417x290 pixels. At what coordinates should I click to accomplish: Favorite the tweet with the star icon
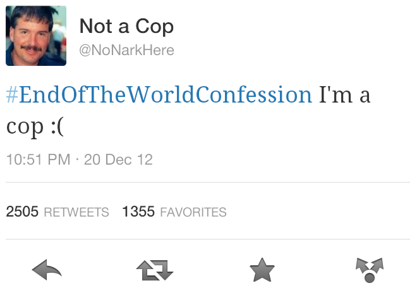pyautogui.click(x=262, y=270)
